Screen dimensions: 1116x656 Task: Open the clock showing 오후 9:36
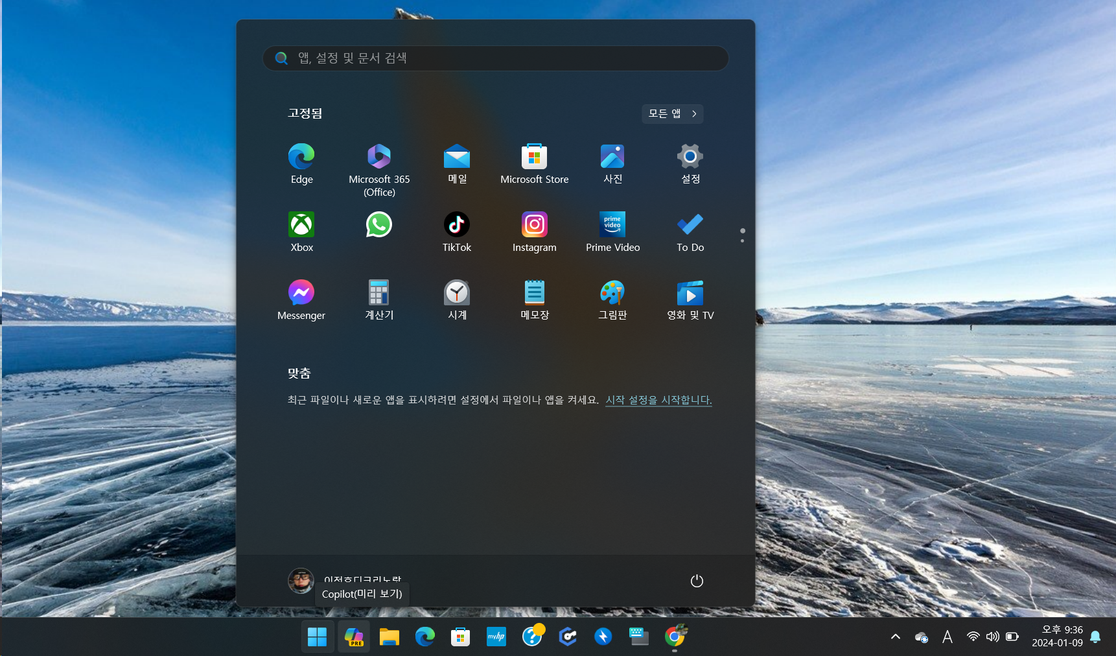[x=1058, y=637]
